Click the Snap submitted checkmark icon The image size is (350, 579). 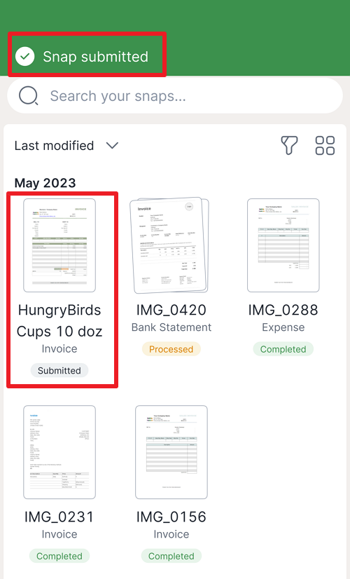[x=25, y=57]
